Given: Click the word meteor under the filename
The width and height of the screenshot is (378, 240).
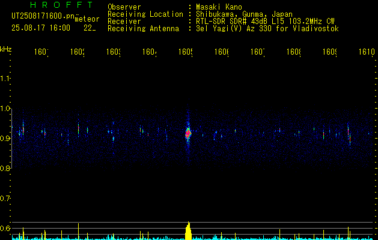Looking at the screenshot, I should (x=87, y=19).
